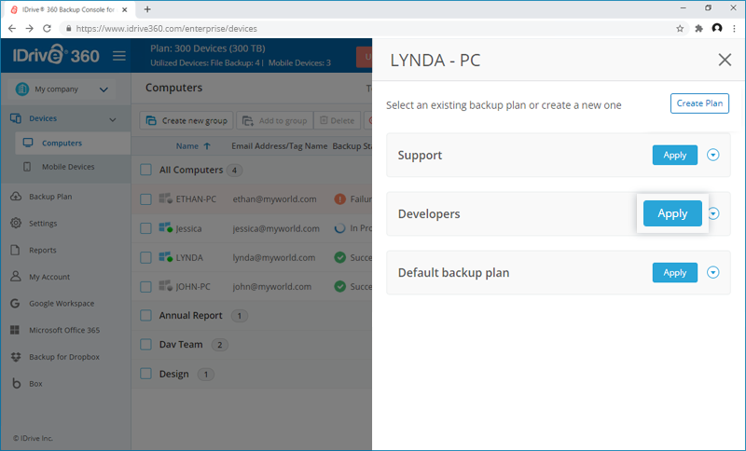
Task: Click the My company globe icon
Action: point(21,89)
